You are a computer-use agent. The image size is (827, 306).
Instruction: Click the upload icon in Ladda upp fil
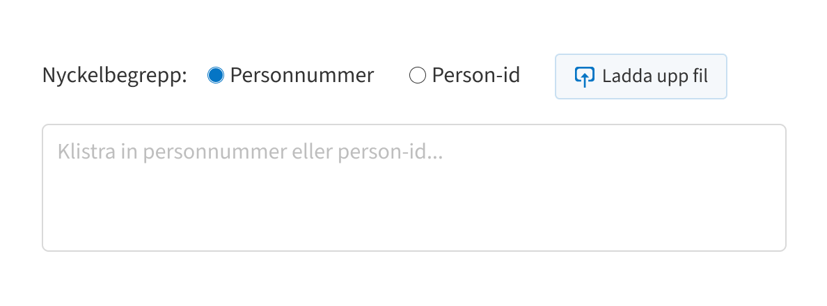pos(584,76)
